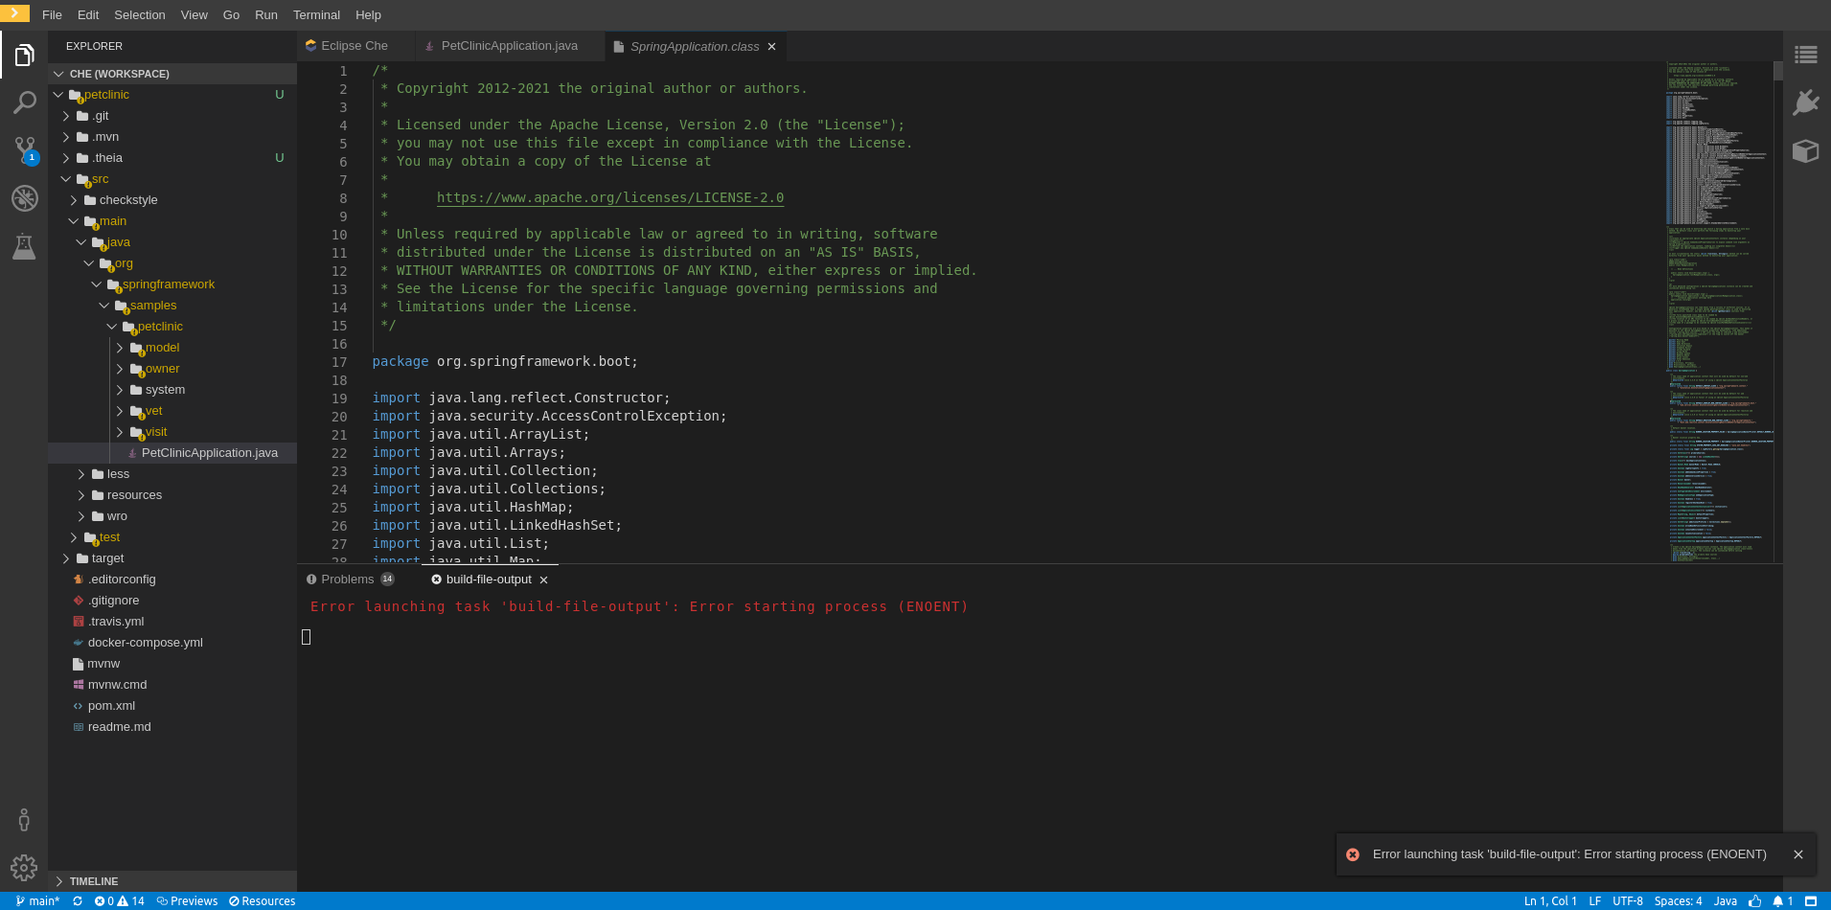
Task: Dismiss the ENOENT error notification
Action: tap(1798, 854)
